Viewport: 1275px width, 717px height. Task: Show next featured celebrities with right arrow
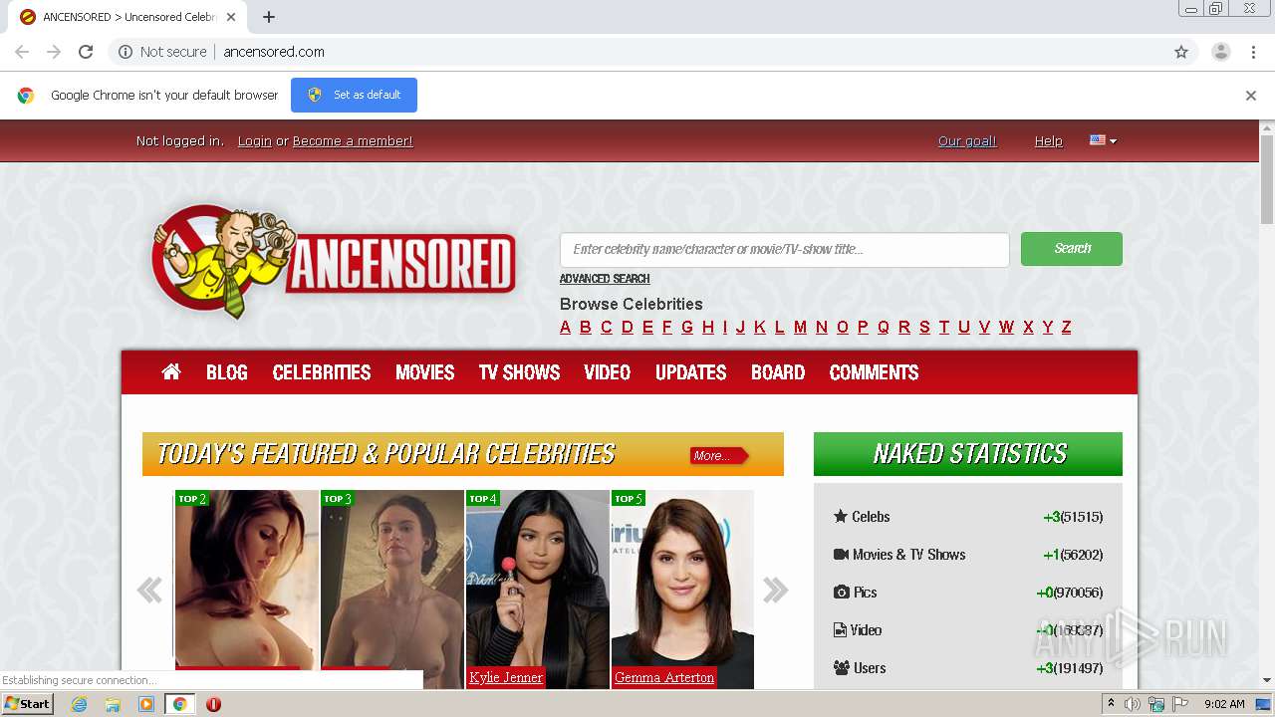click(775, 590)
